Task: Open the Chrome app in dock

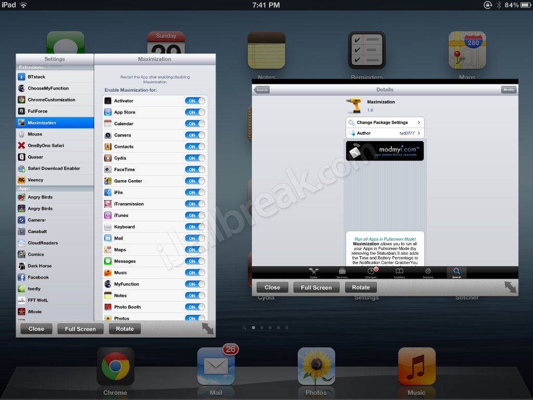Action: tap(115, 366)
